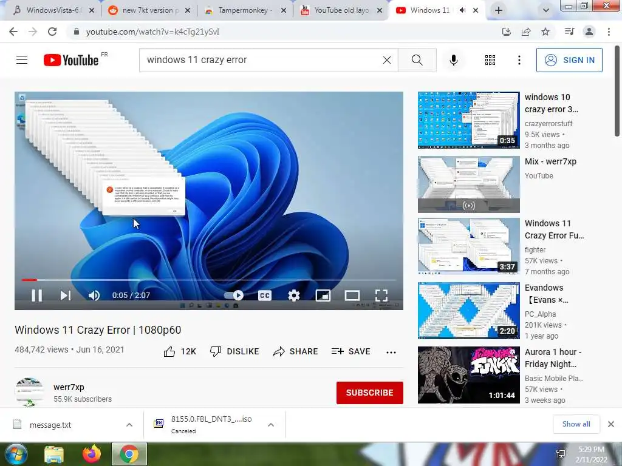The width and height of the screenshot is (622, 466).
Task: Expand the canceled iso download options
Action: tap(271, 425)
